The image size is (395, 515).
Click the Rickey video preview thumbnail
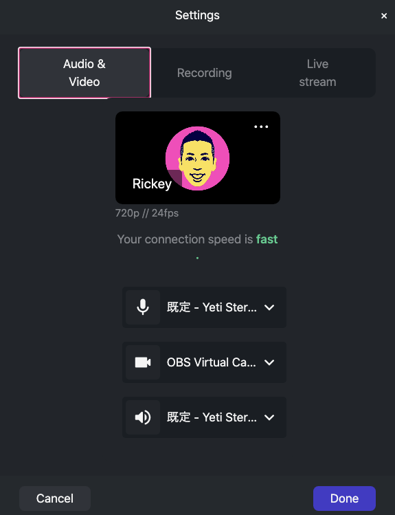coord(198,157)
